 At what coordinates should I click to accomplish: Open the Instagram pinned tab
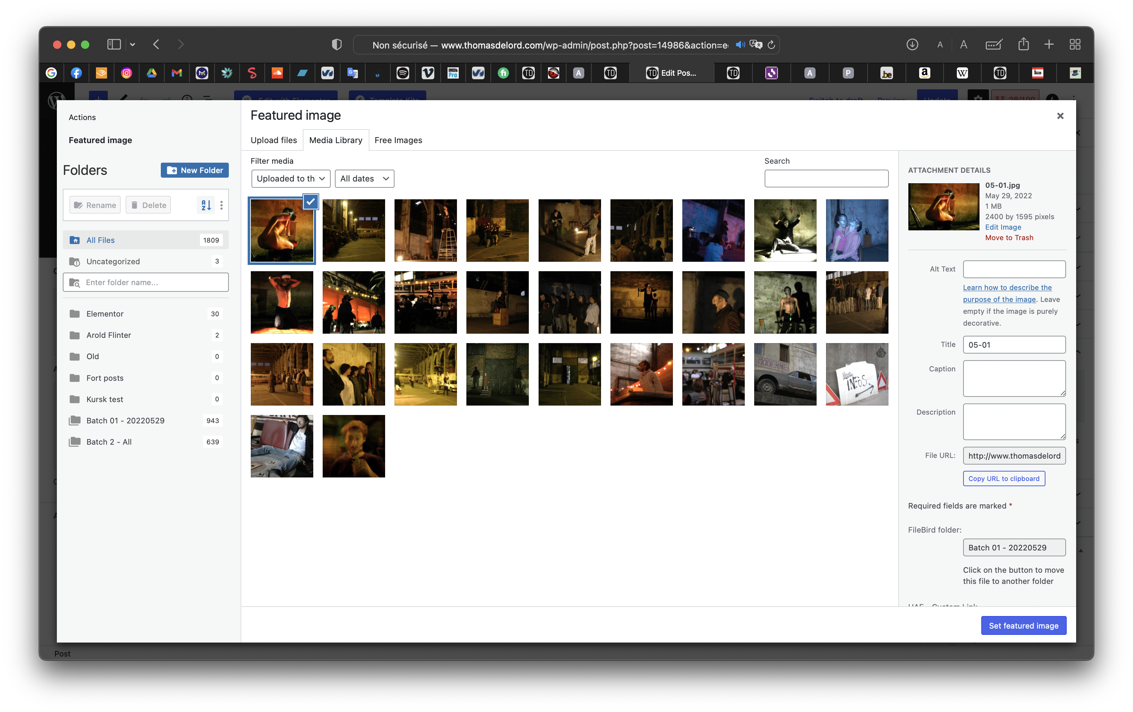coord(127,73)
